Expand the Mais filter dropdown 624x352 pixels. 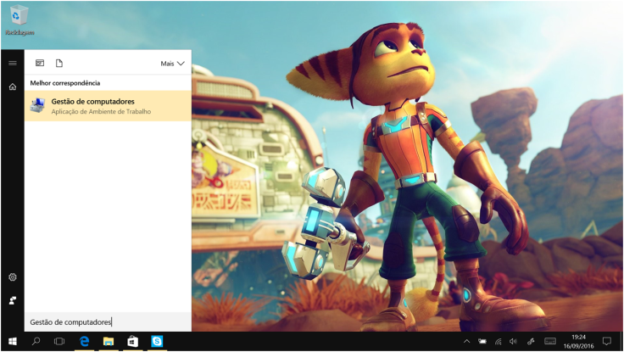(172, 64)
